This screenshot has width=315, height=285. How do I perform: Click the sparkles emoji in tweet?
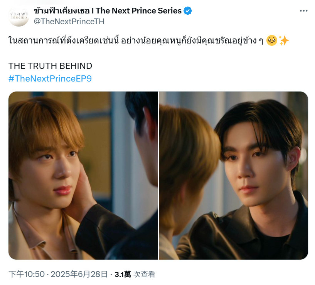[284, 40]
